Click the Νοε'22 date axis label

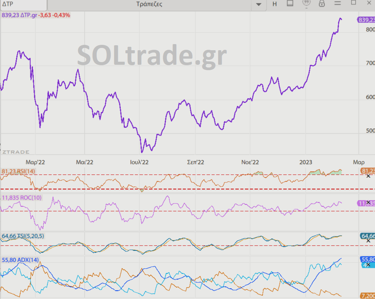tap(250, 162)
